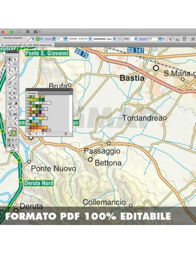Select the Artboard tool
The height and width of the screenshot is (254, 196).
tap(10, 118)
